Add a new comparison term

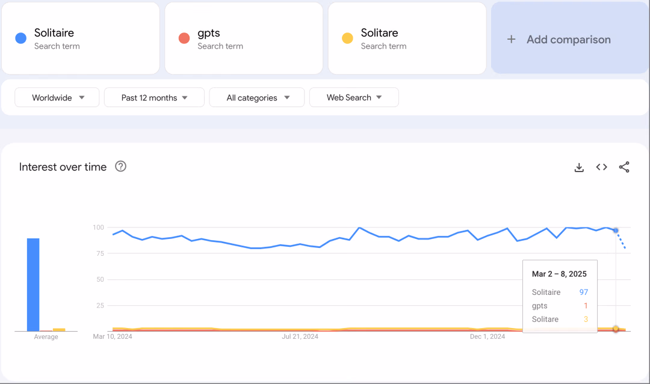[x=570, y=38]
